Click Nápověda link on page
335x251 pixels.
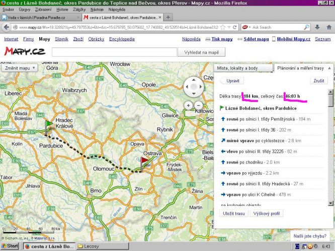(x=191, y=39)
